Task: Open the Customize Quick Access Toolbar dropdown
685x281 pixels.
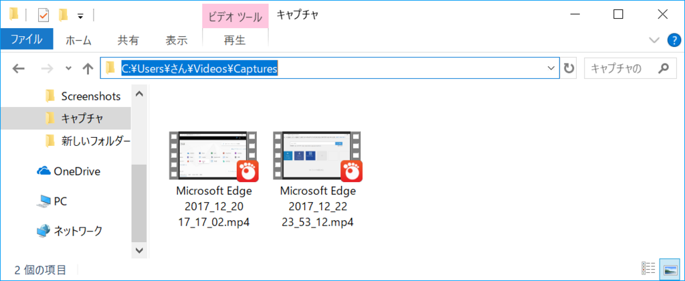Action: click(80, 16)
